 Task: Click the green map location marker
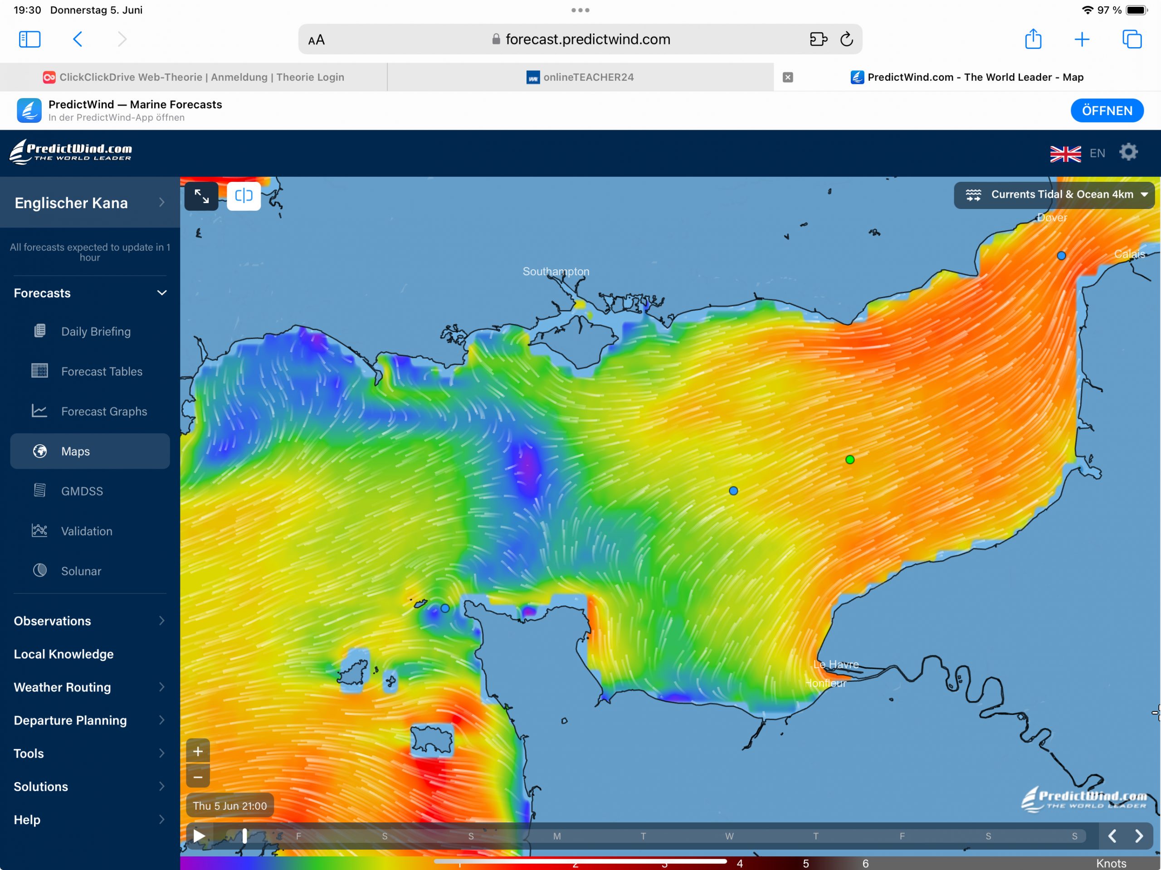(850, 460)
